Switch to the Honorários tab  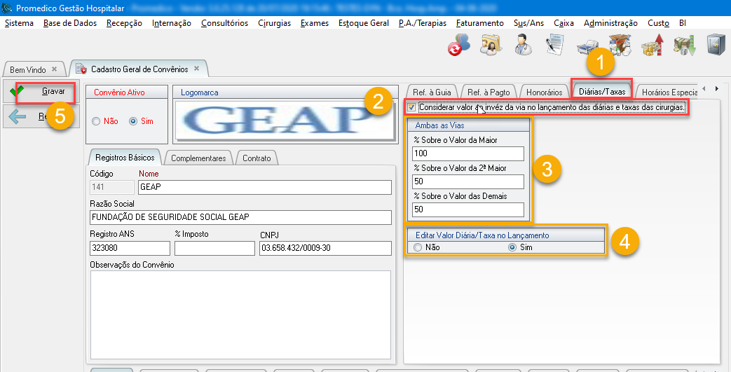545,92
